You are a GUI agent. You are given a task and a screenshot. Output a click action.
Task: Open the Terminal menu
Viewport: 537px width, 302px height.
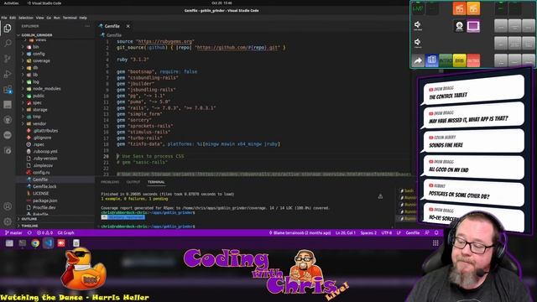(70, 18)
